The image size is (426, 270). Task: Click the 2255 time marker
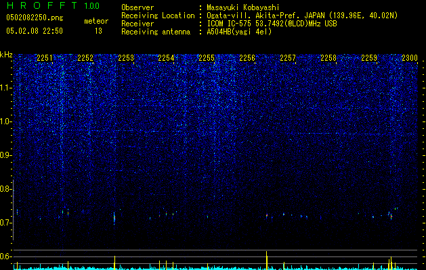coord(207,58)
